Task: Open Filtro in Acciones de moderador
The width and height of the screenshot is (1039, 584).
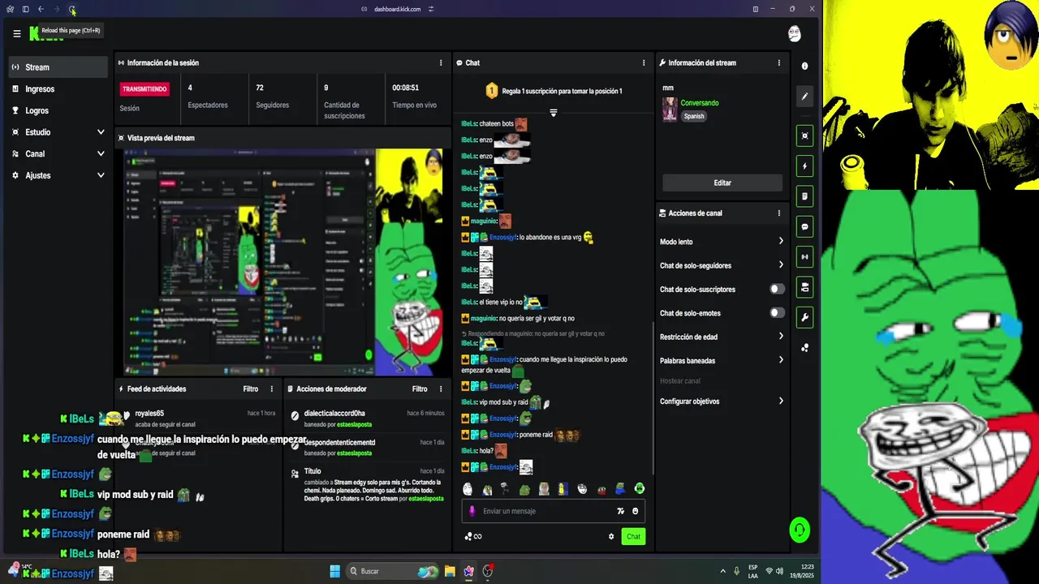Action: (420, 389)
